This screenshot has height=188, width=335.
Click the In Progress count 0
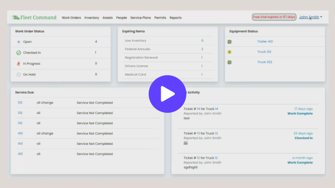point(96,63)
